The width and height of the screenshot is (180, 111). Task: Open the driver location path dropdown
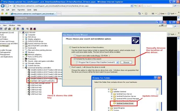pos(117,62)
